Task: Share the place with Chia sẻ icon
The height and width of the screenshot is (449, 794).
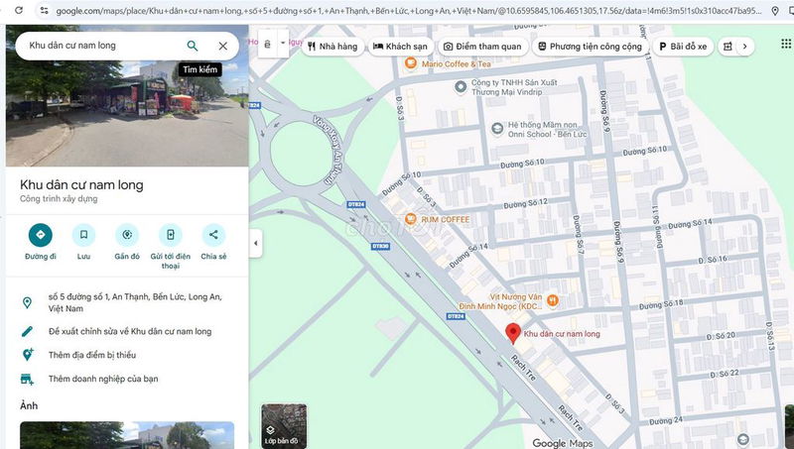Action: tap(213, 235)
